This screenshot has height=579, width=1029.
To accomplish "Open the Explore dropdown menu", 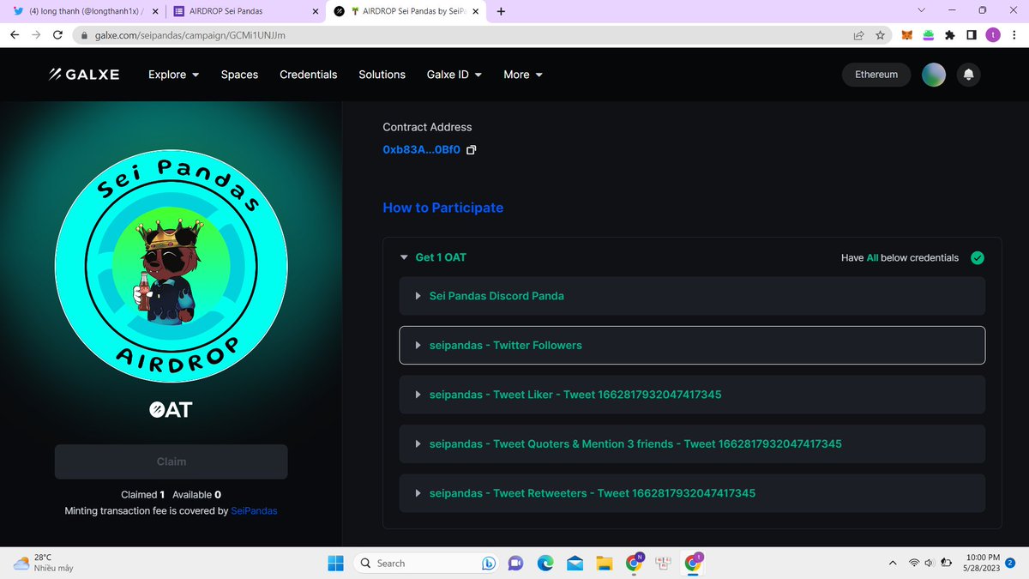I will point(174,75).
